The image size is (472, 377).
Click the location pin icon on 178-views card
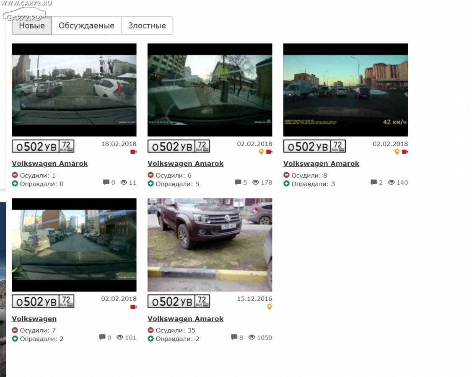pyautogui.click(x=261, y=152)
